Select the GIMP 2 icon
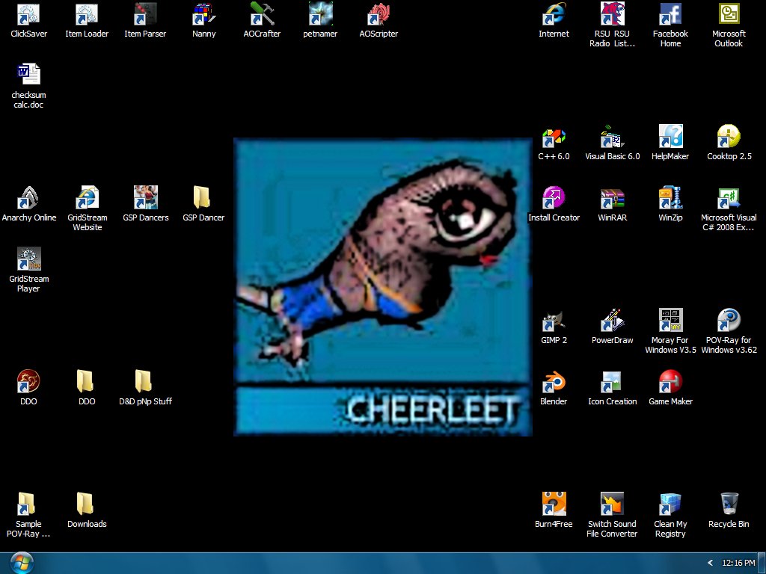Image resolution: width=766 pixels, height=574 pixels. click(554, 321)
